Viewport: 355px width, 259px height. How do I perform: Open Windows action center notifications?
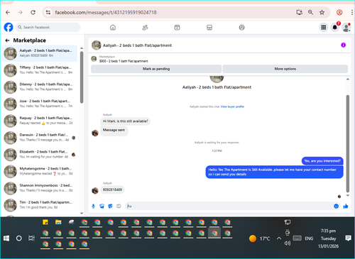coord(348,238)
